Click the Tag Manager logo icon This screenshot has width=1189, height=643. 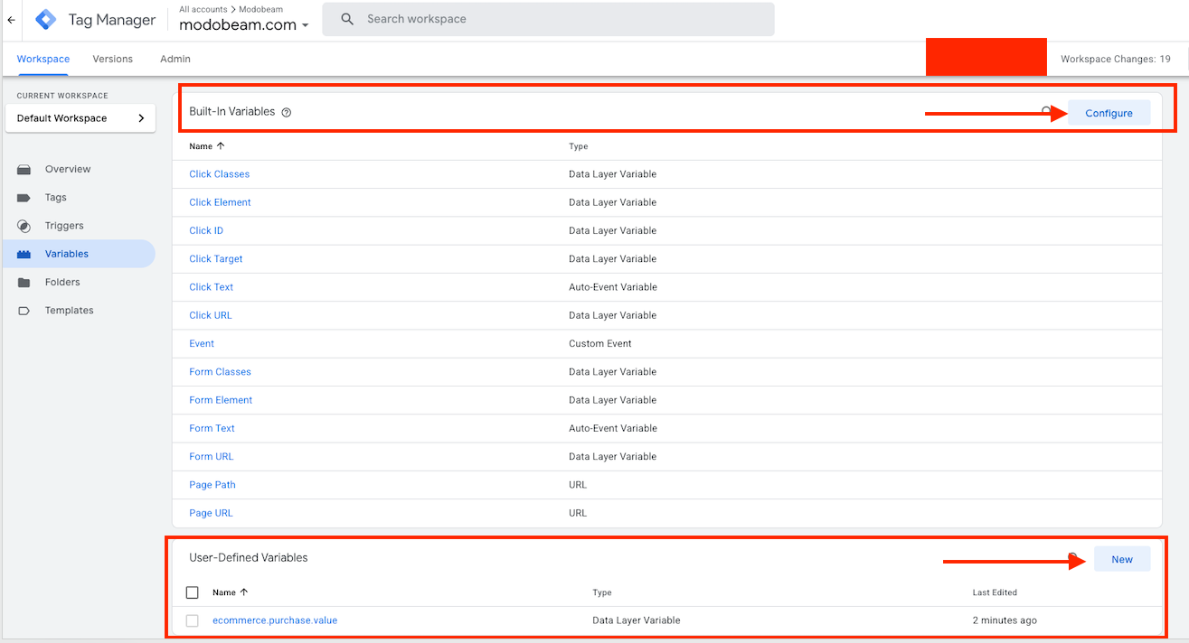pos(46,20)
